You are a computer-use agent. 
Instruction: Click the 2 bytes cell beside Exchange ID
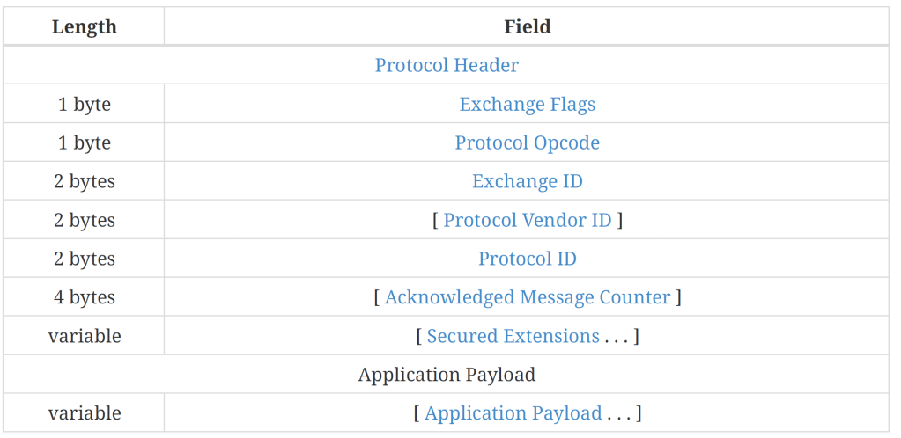point(85,181)
